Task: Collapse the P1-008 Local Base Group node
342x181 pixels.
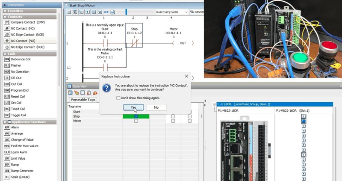Action: [x=214, y=104]
